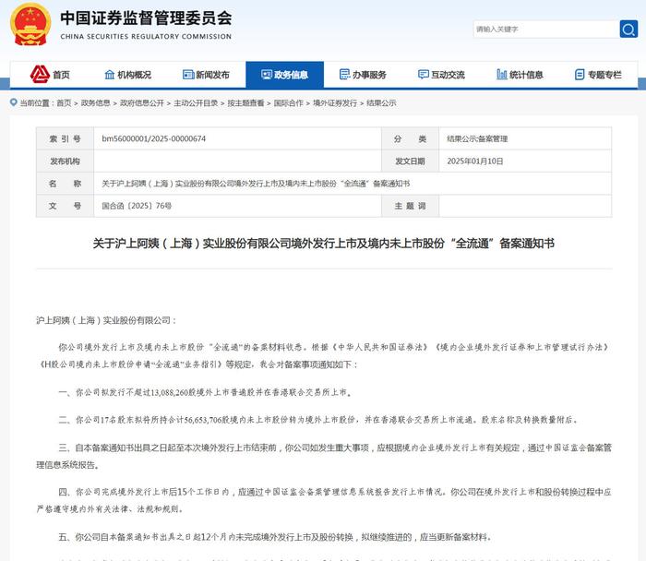Open the 新闻发布 navigation tab
Viewport: 646px width, 561px height.
click(212, 75)
